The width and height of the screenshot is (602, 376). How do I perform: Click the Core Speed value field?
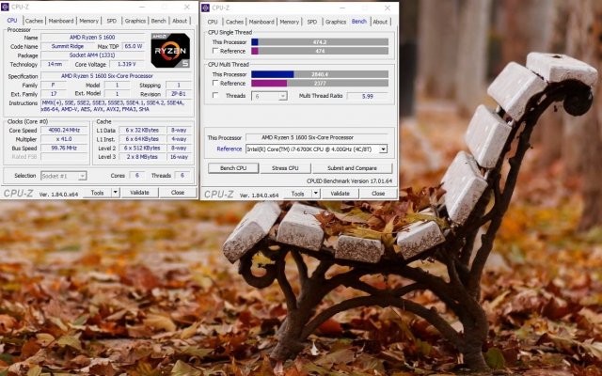tap(64, 130)
